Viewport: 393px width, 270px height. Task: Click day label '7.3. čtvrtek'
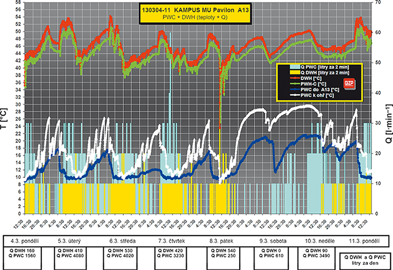(x=171, y=241)
